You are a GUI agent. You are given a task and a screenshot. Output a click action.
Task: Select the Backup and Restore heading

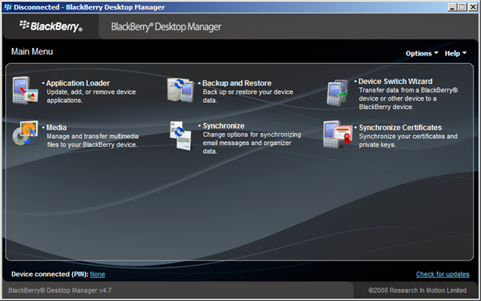(x=237, y=83)
